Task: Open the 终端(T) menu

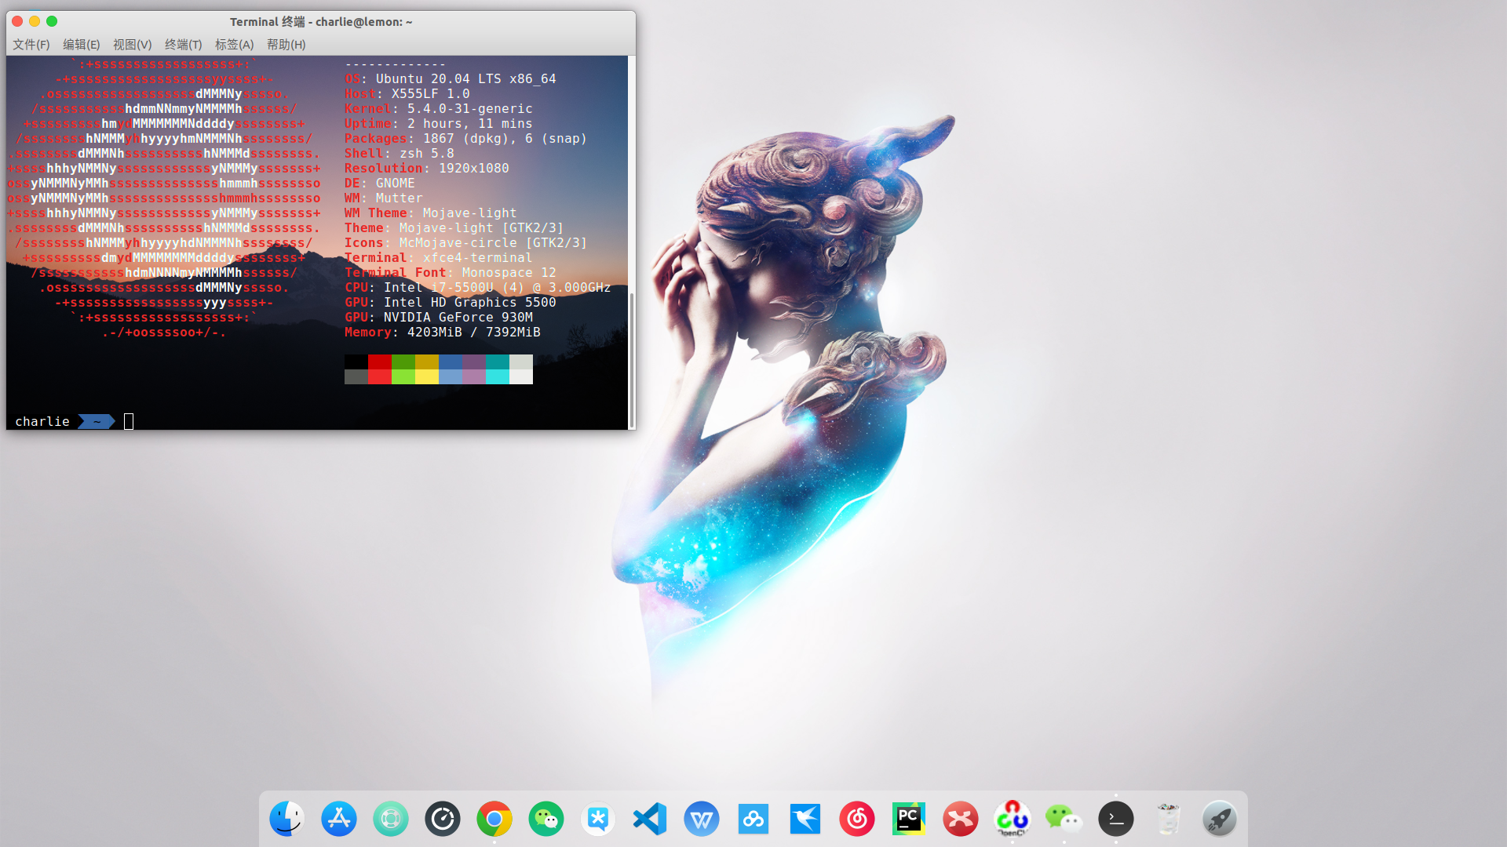Action: click(x=182, y=45)
